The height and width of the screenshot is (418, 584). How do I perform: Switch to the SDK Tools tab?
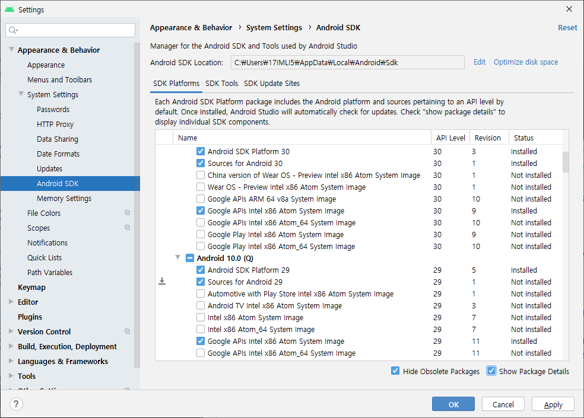[221, 84]
